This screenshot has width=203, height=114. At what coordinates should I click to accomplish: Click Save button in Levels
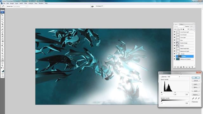coord(196,87)
